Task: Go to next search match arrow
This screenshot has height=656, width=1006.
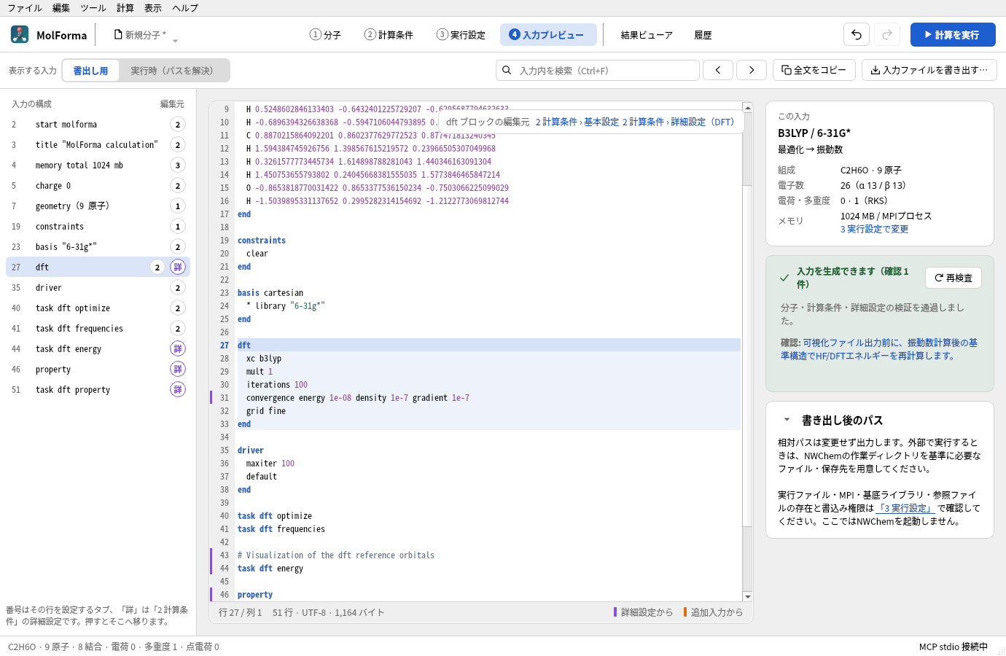Action: [x=752, y=70]
